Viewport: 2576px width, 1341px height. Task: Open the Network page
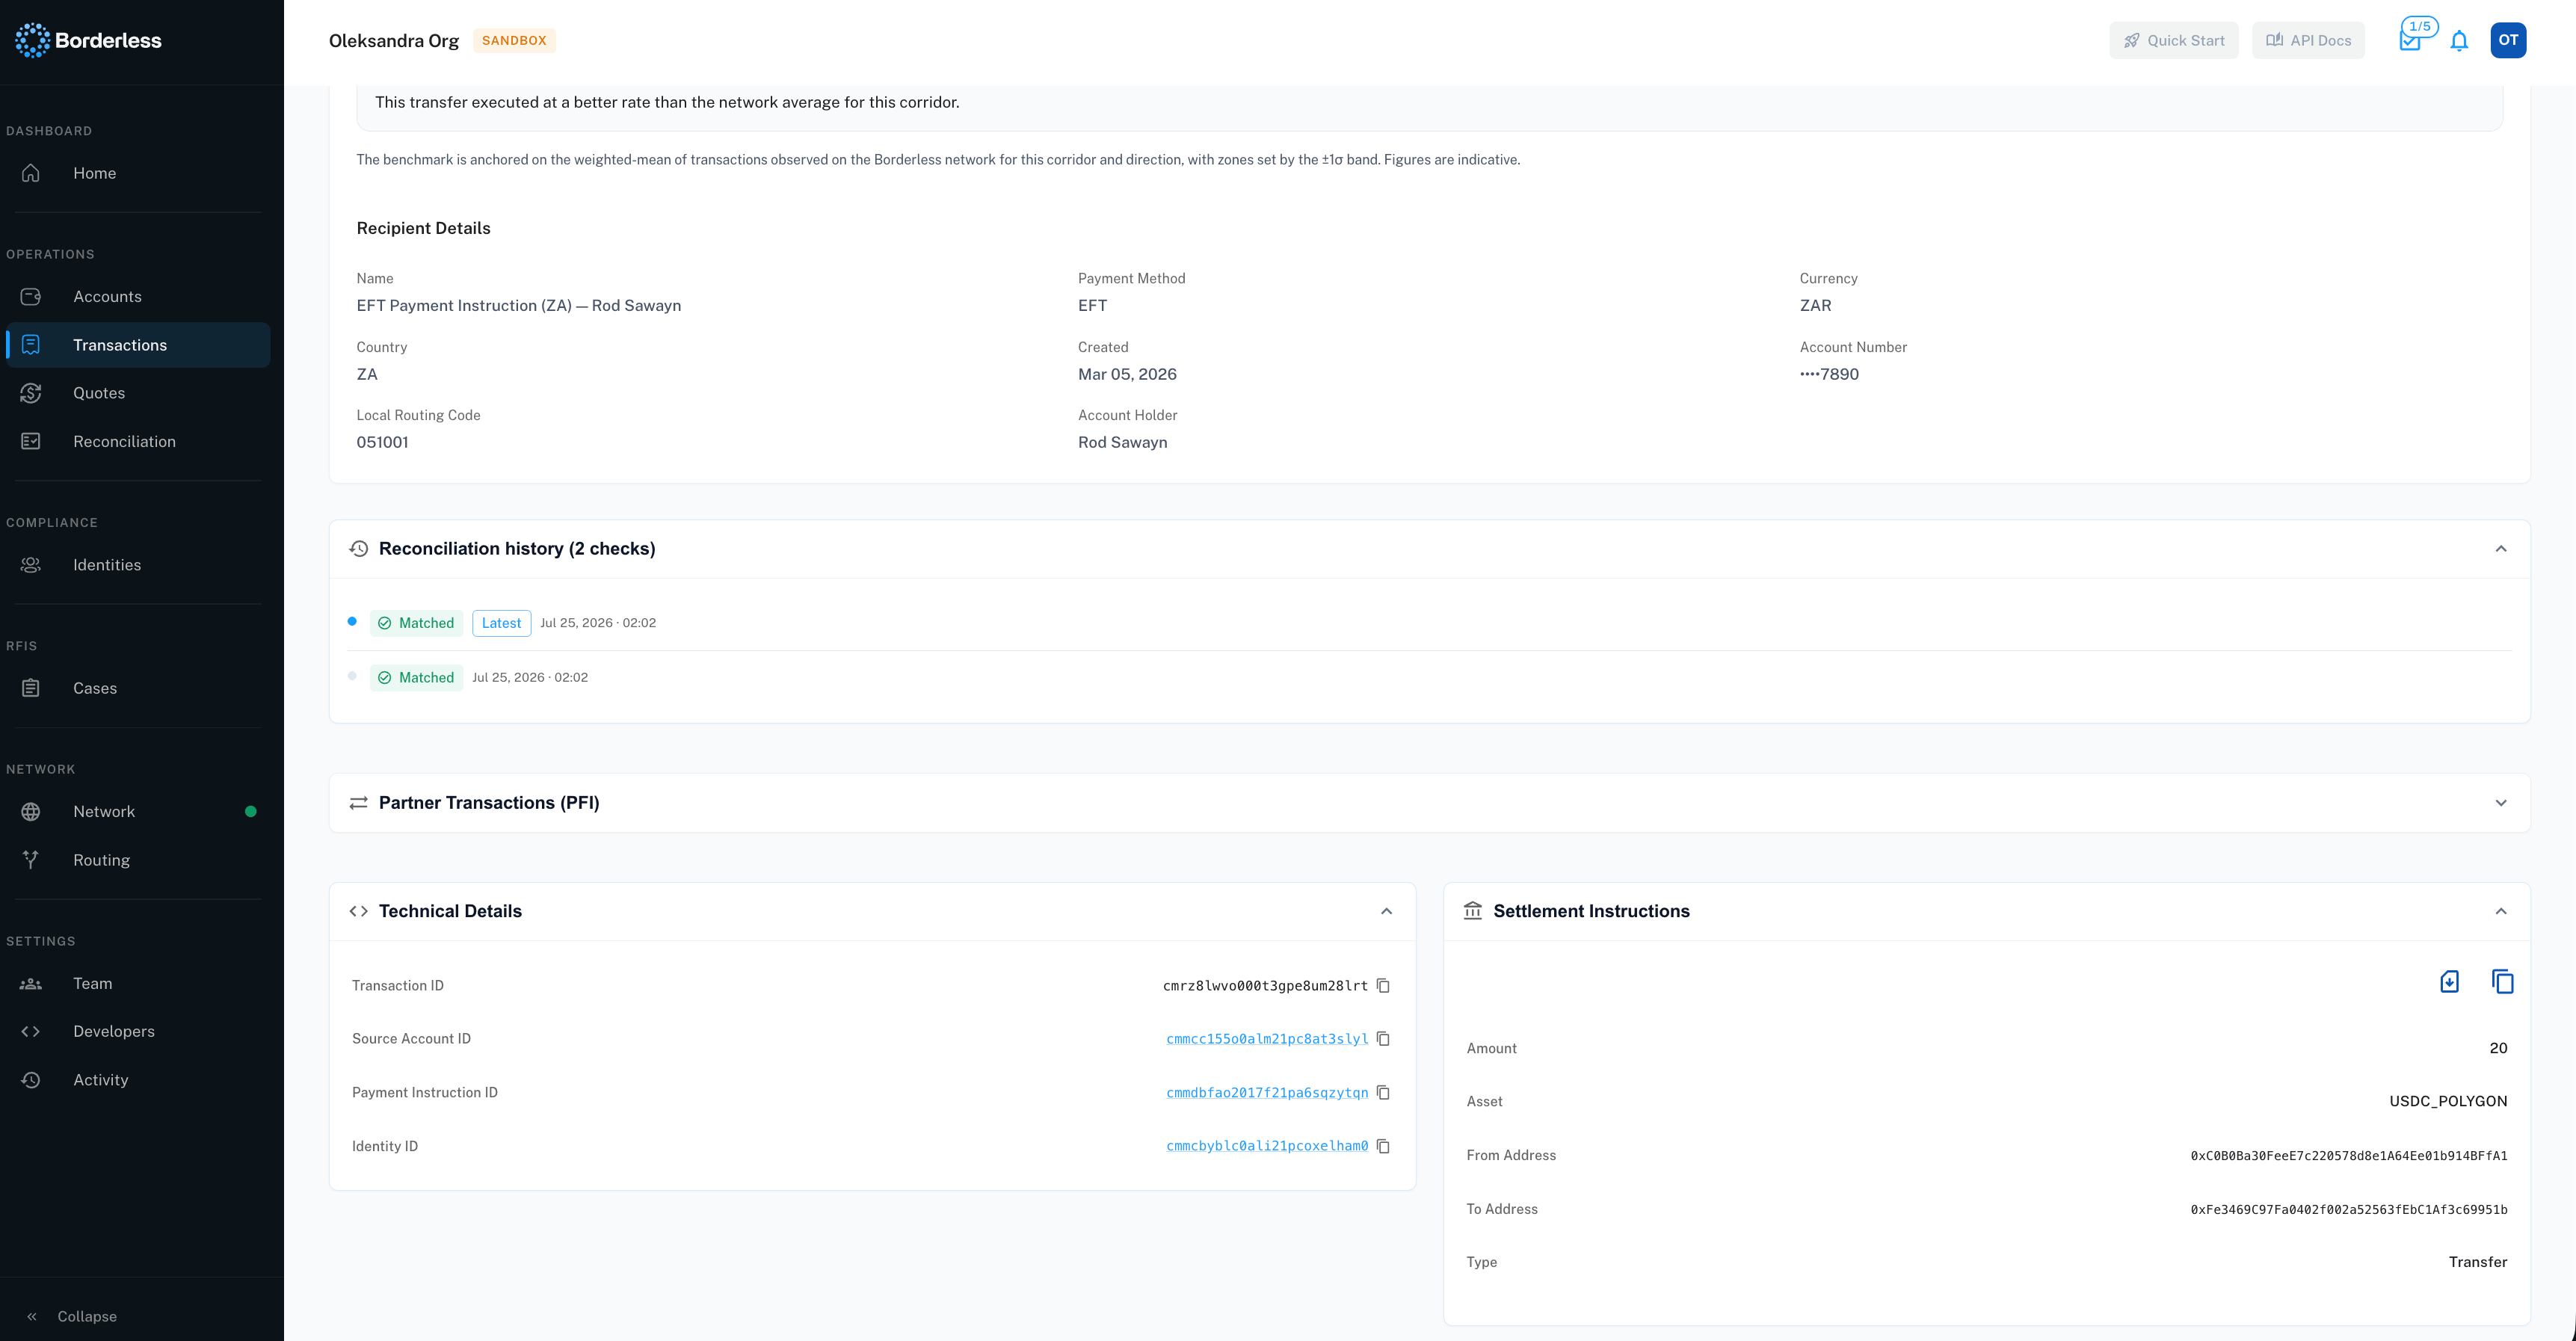(x=138, y=811)
